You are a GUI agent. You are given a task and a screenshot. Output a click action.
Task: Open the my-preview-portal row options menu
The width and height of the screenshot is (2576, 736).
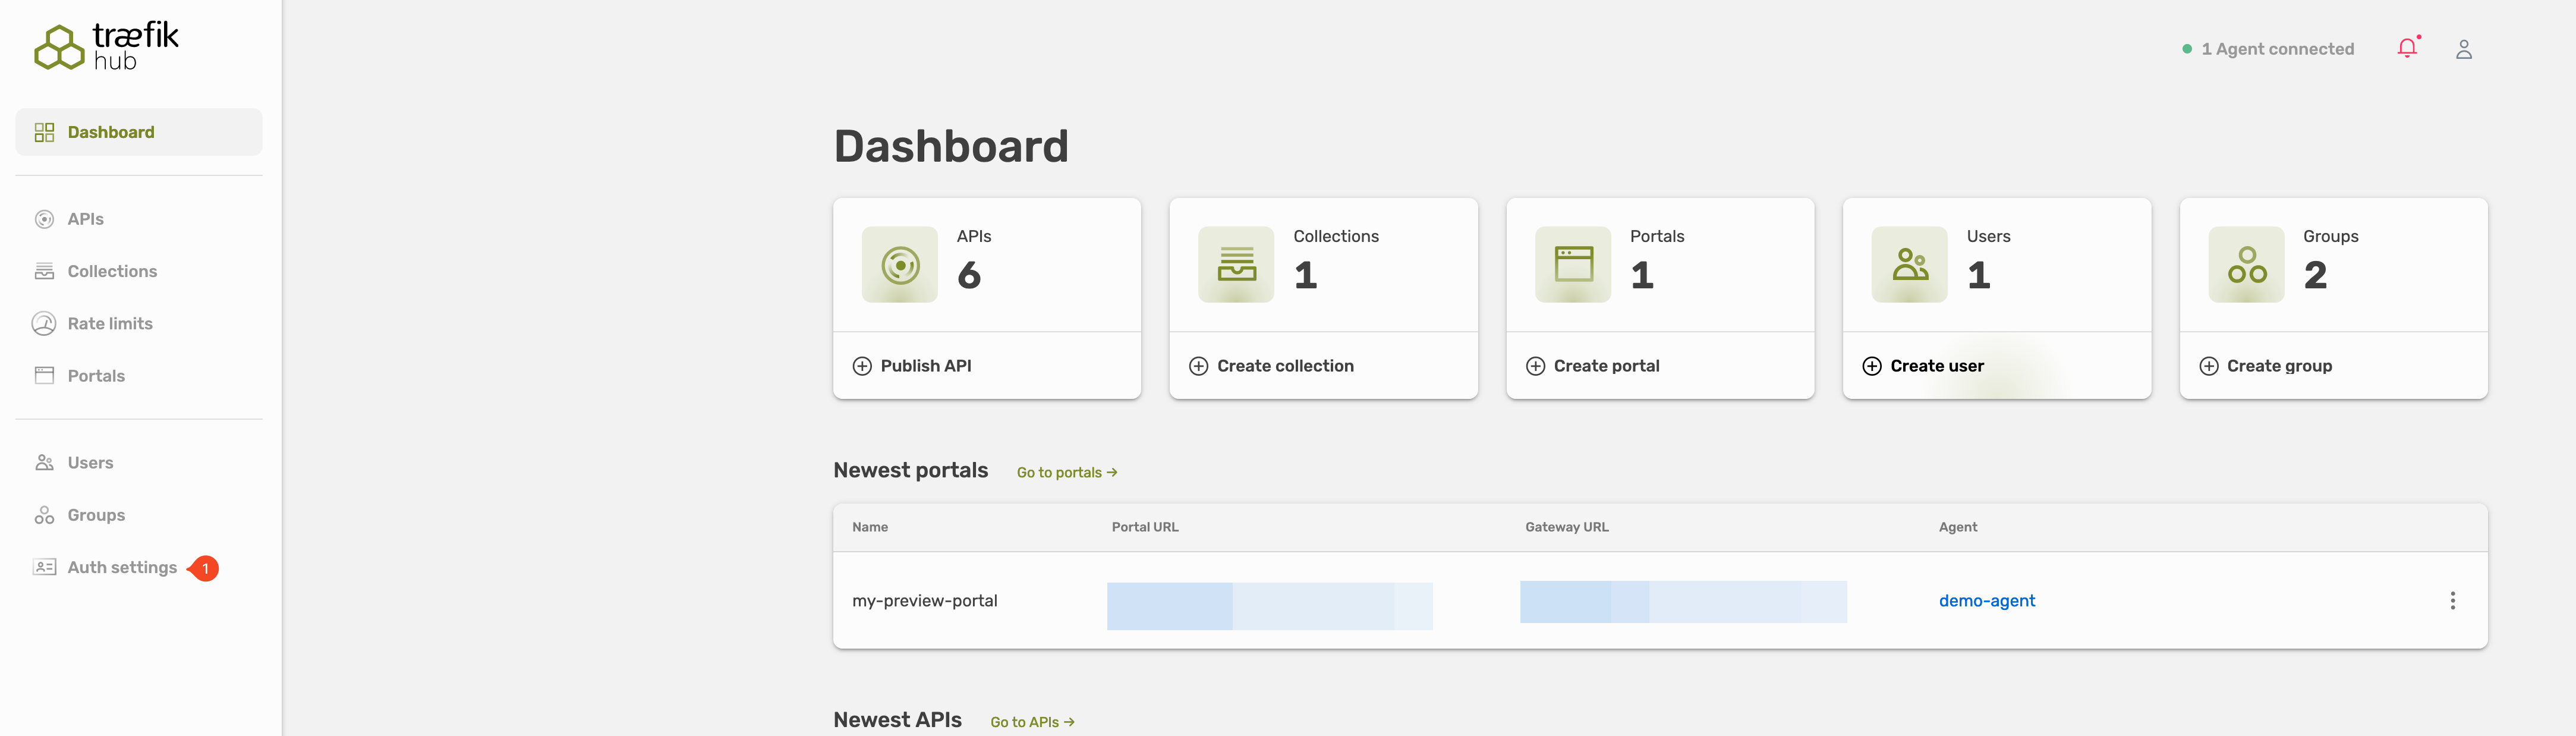tap(2452, 600)
